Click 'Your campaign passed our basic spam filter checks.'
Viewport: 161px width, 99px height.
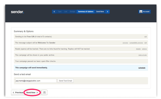pos(36,61)
